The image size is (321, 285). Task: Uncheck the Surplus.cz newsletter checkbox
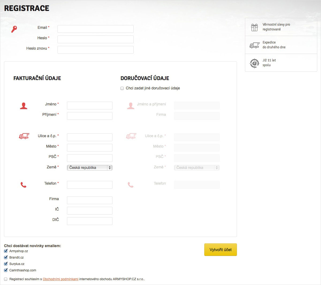coord(6,264)
